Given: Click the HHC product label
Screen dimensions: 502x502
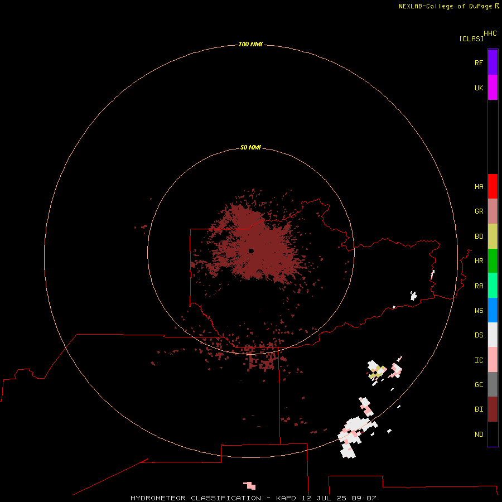Looking at the screenshot, I should click(490, 33).
